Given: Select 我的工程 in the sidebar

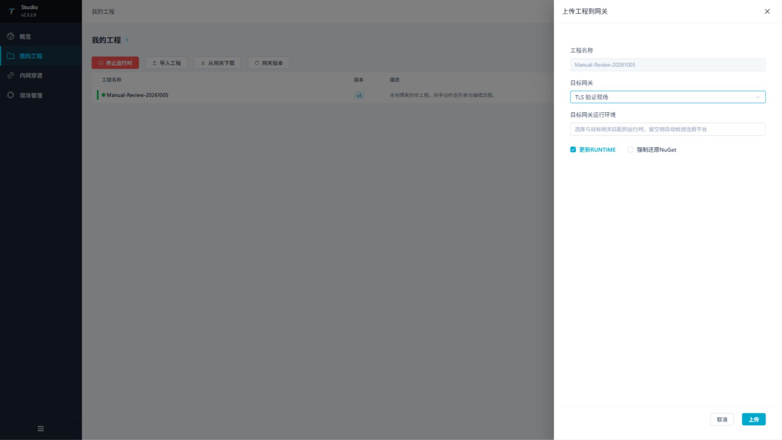Looking at the screenshot, I should pos(41,56).
